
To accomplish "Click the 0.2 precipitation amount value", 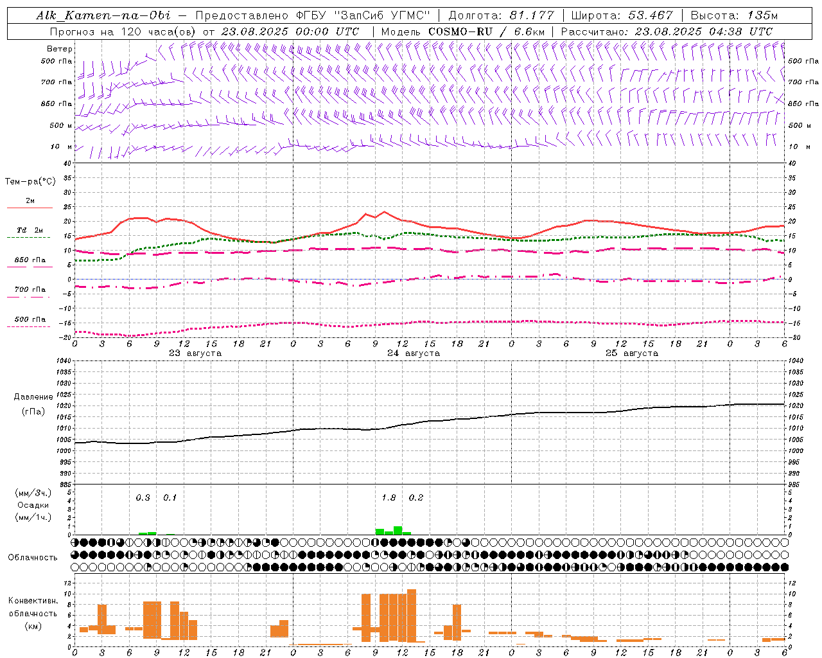I will [x=416, y=498].
